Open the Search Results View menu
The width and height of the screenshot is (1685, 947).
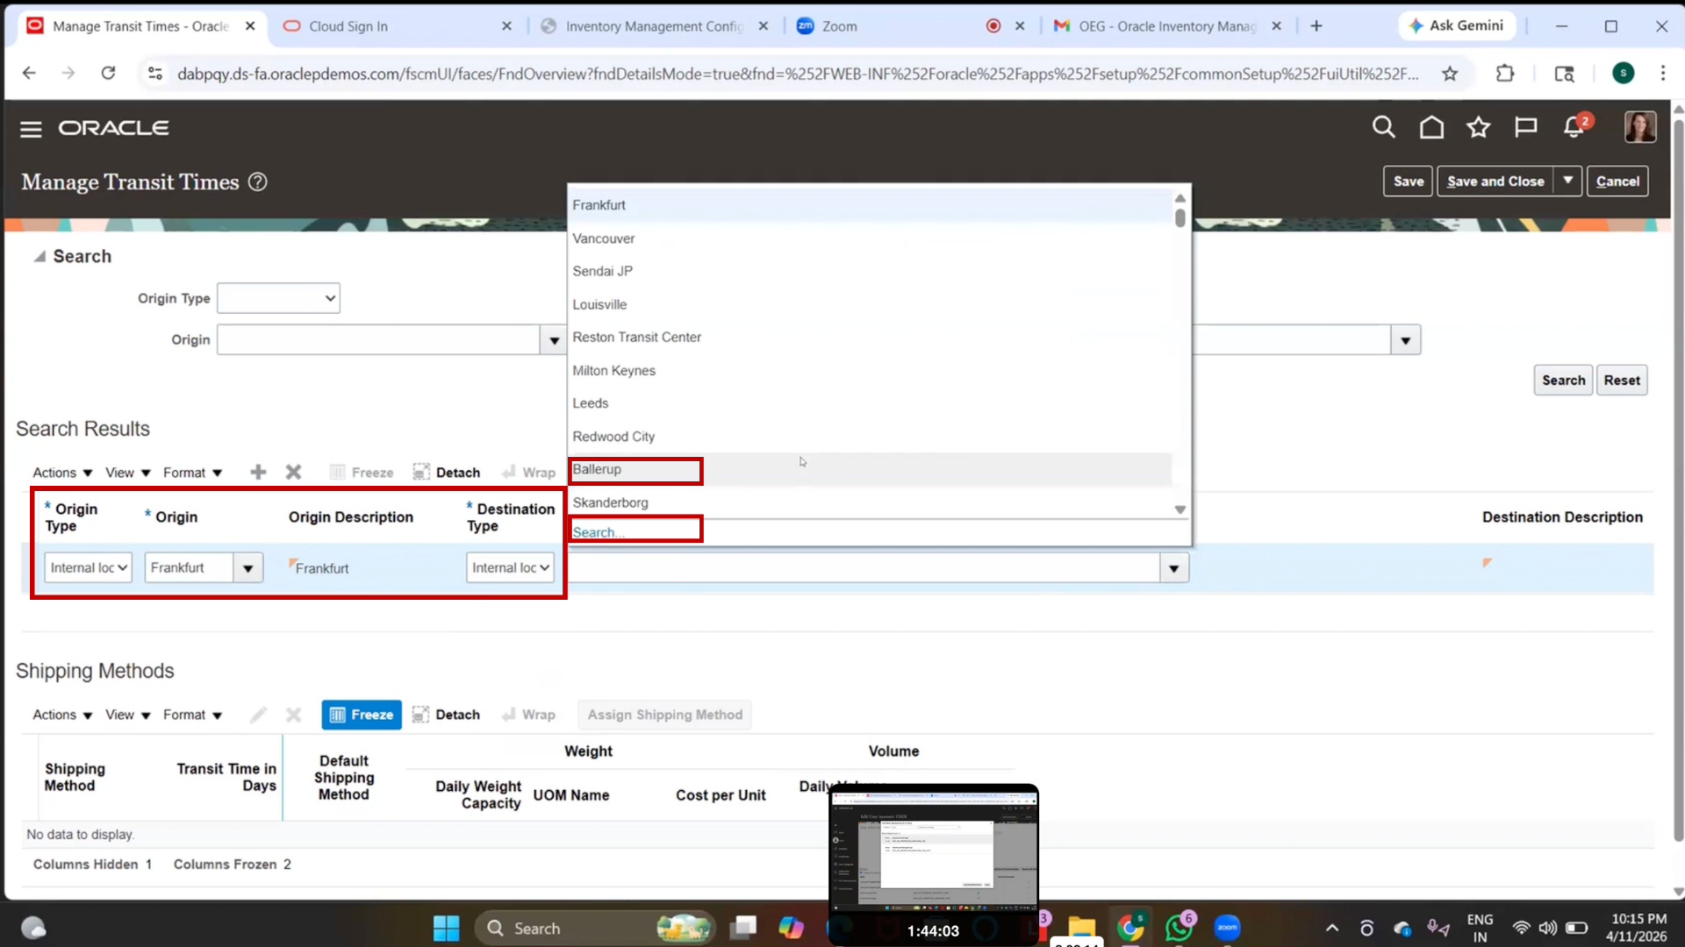[x=128, y=473]
